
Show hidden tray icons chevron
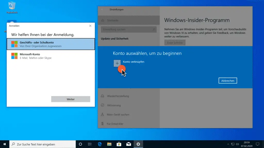click(x=228, y=144)
